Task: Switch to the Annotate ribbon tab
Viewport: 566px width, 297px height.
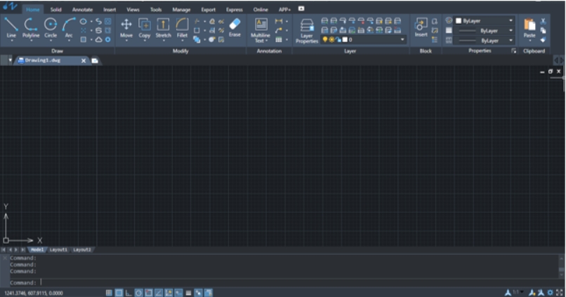Action: [x=82, y=10]
